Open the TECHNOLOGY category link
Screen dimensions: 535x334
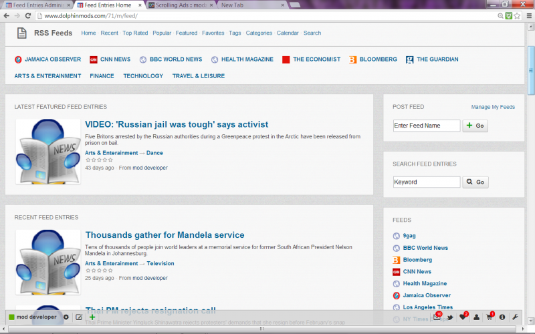coord(143,76)
